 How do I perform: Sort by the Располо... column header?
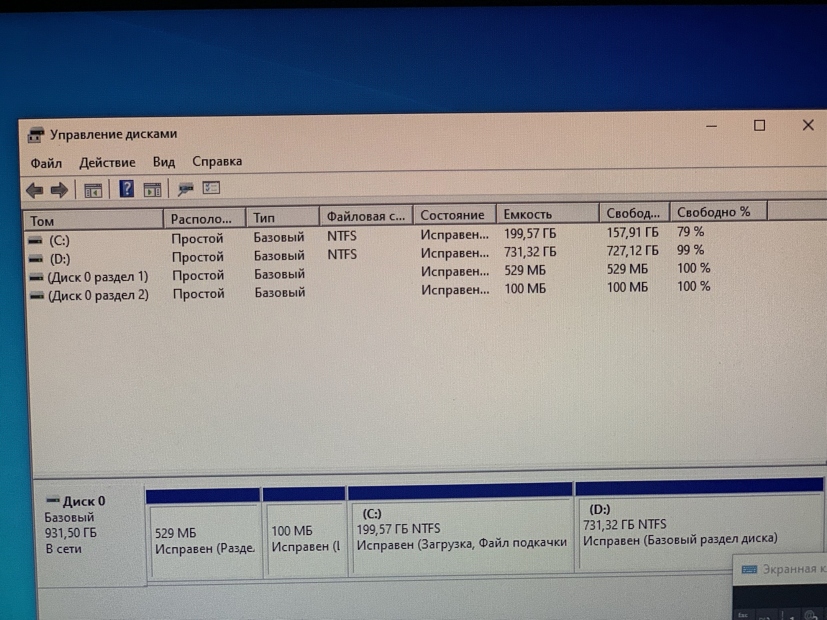205,218
